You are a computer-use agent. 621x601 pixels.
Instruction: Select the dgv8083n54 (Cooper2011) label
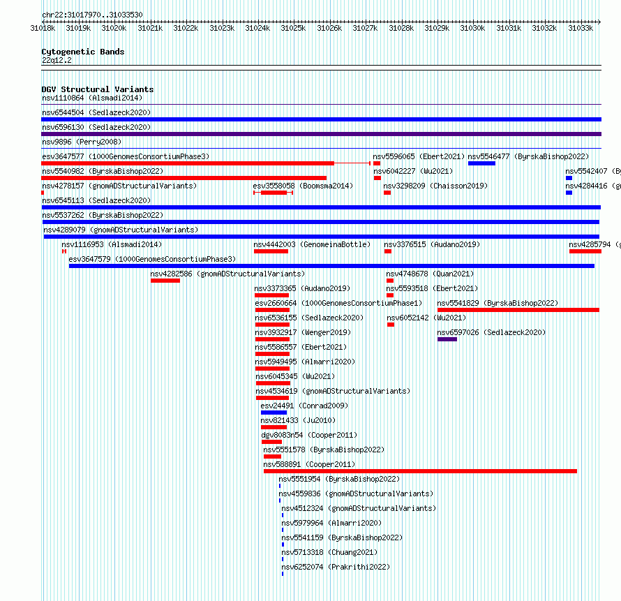coord(309,435)
